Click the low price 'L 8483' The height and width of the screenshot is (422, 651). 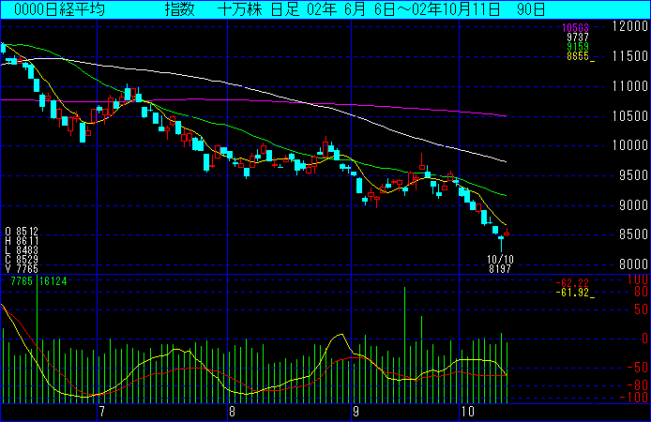click(x=22, y=250)
